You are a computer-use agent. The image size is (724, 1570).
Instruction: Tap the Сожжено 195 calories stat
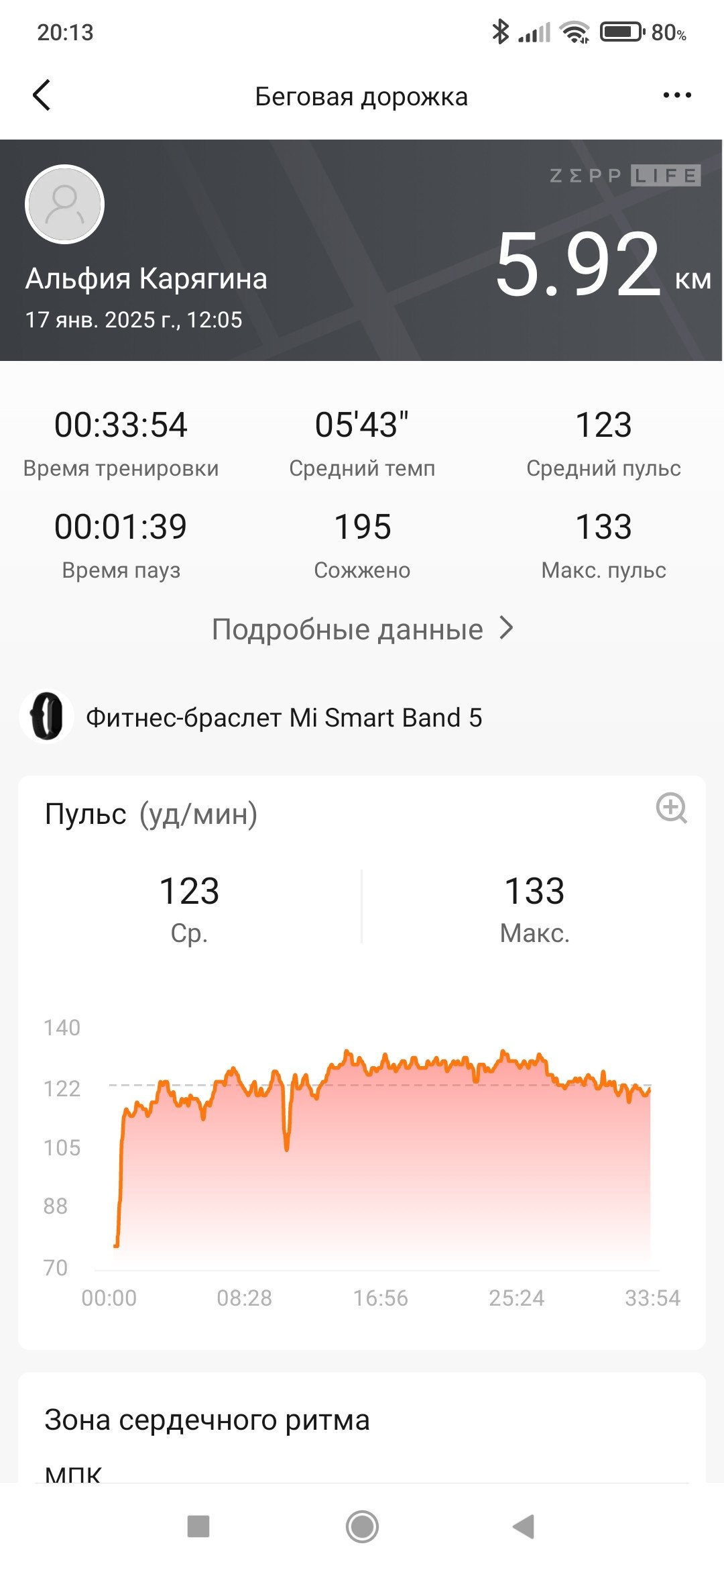[362, 545]
